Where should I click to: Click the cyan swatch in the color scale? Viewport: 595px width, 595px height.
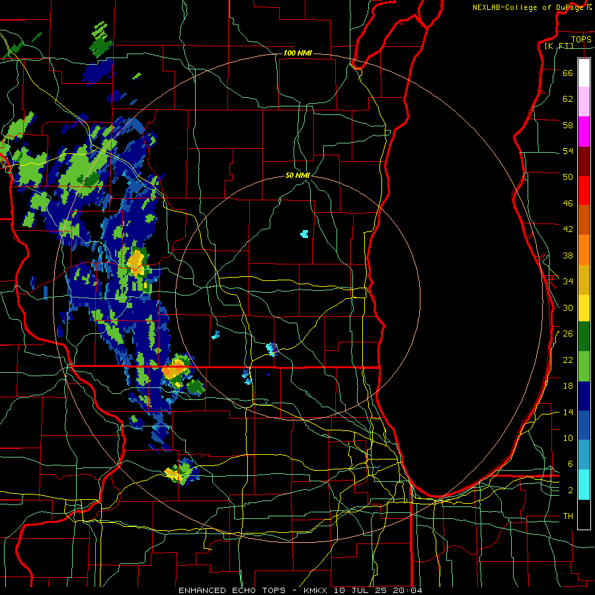point(584,485)
